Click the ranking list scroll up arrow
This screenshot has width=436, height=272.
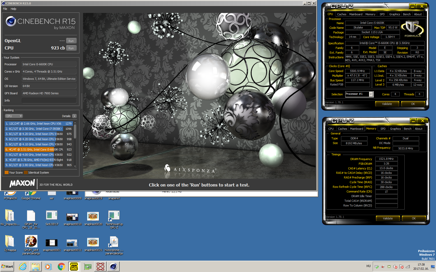tap(75, 123)
